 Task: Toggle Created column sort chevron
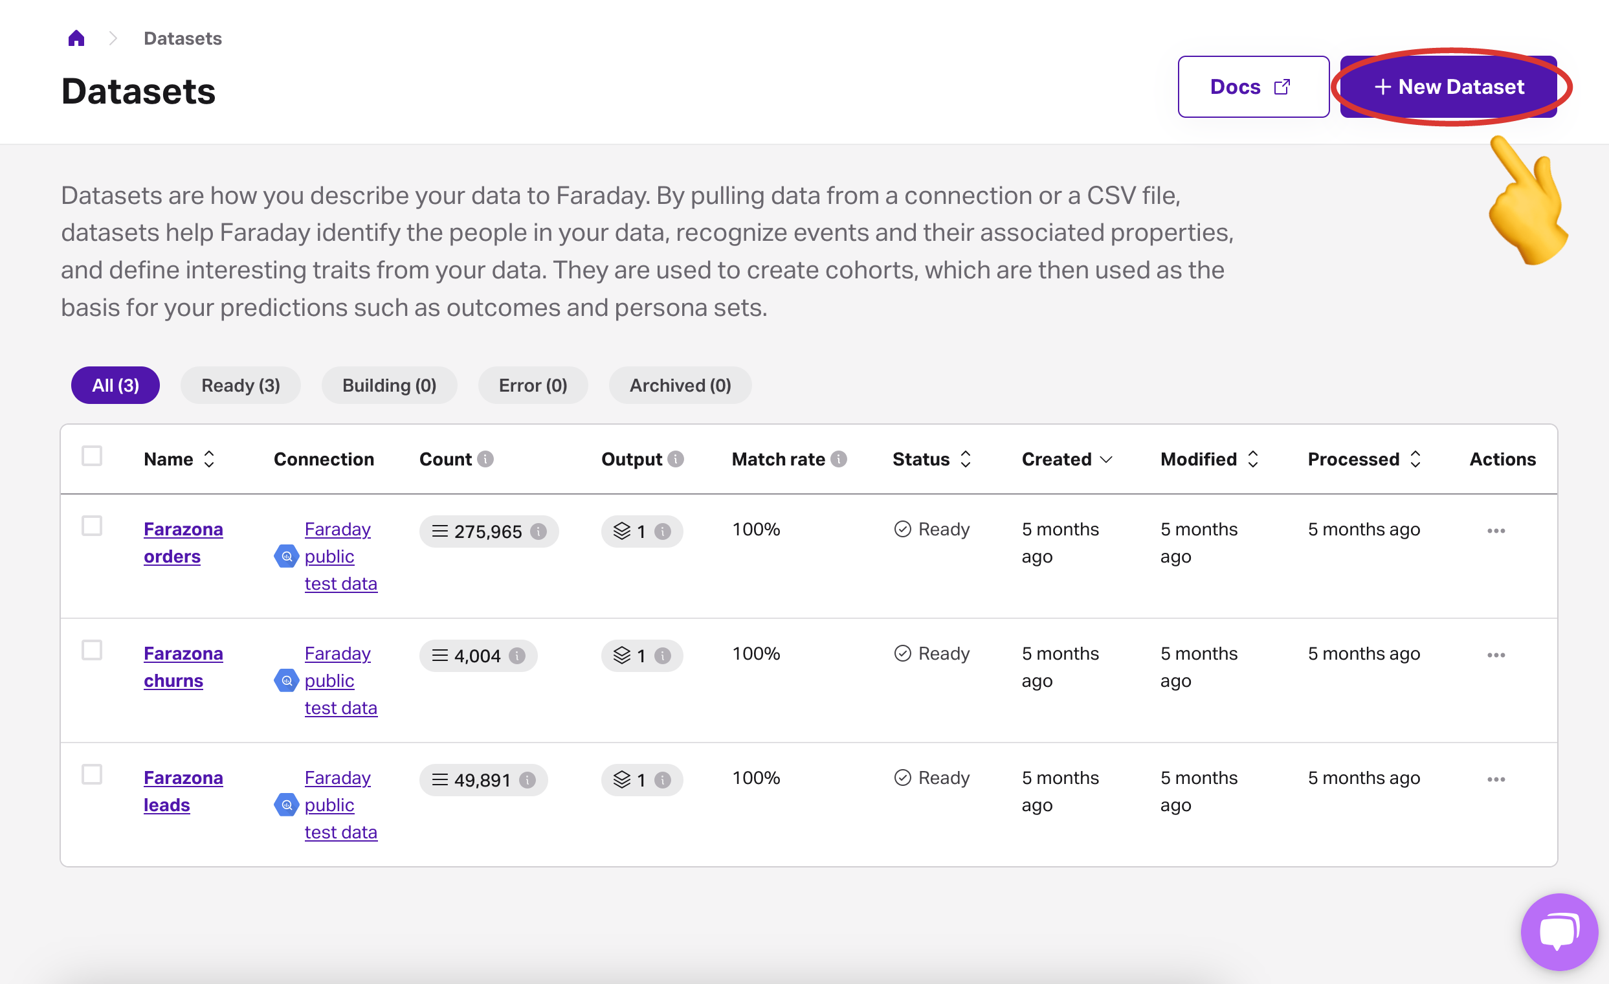[1106, 459]
